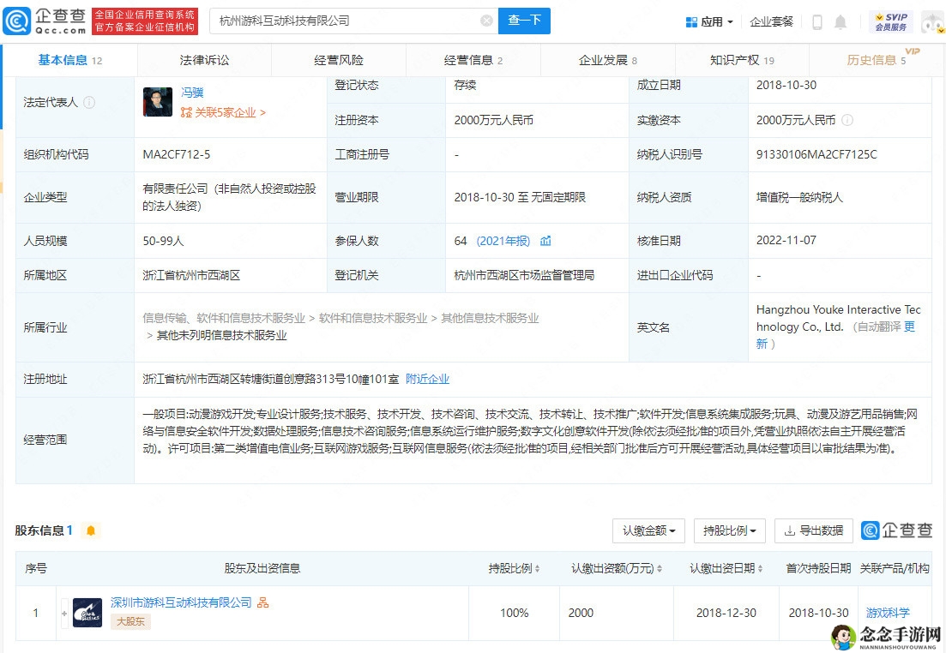Click the 50-99人 staff size value
Image resolution: width=946 pixels, height=653 pixels.
point(163,241)
